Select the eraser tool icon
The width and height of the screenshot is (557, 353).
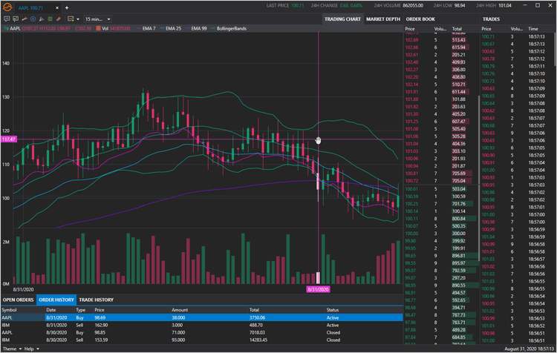click(x=58, y=19)
